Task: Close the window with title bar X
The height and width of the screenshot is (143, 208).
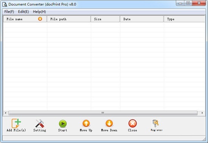Action: [199, 3]
